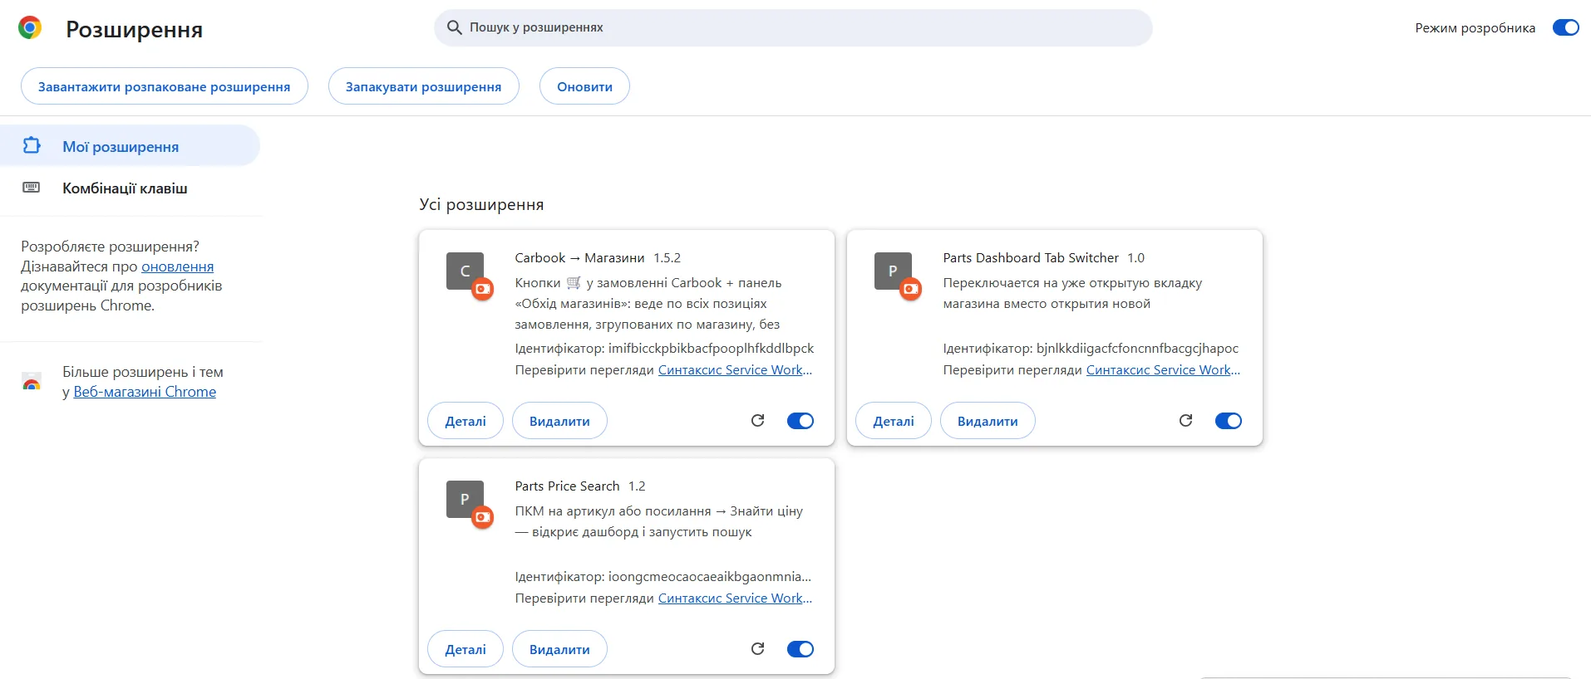
Task: Click the Parts Price Search P icon
Action: tap(465, 499)
